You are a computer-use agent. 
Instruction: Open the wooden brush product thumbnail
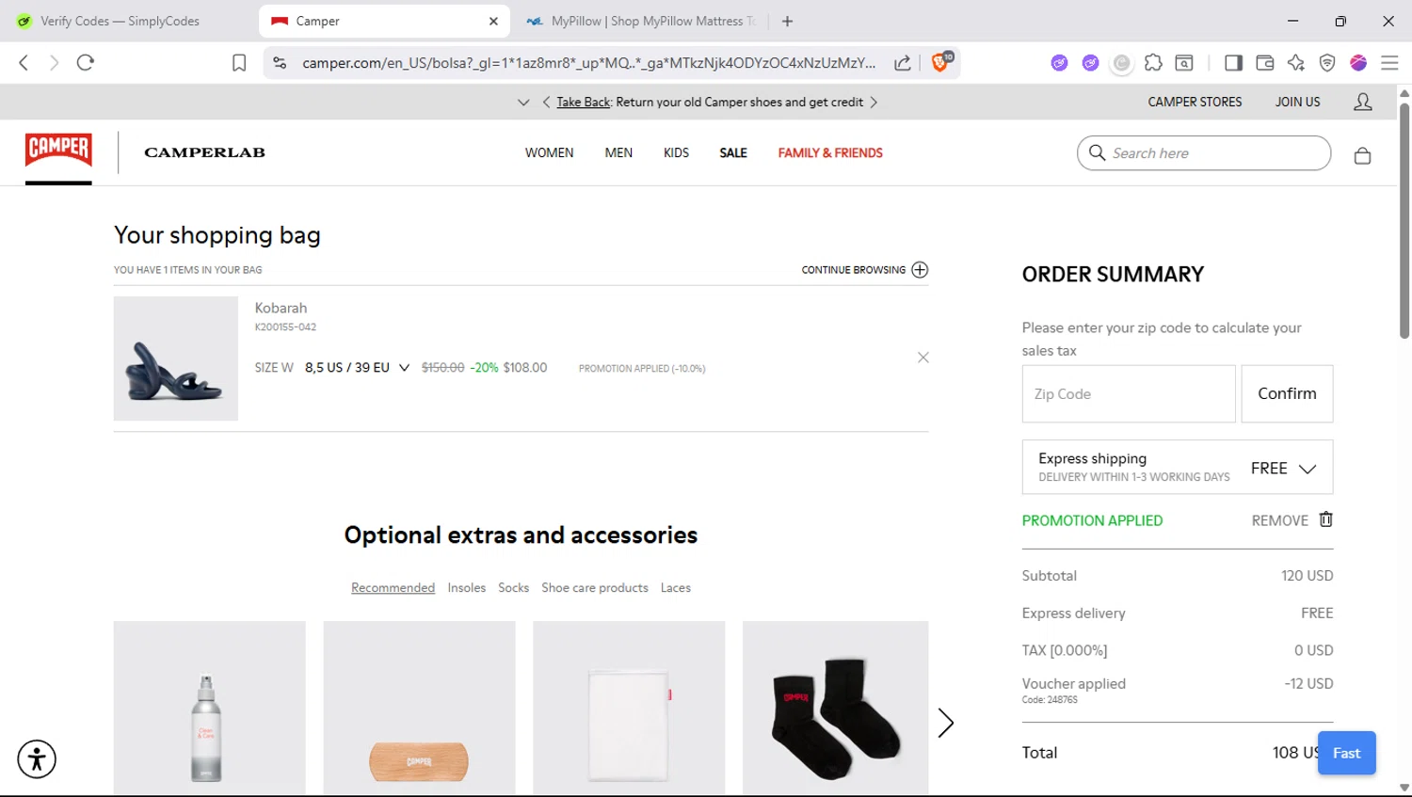(x=419, y=708)
